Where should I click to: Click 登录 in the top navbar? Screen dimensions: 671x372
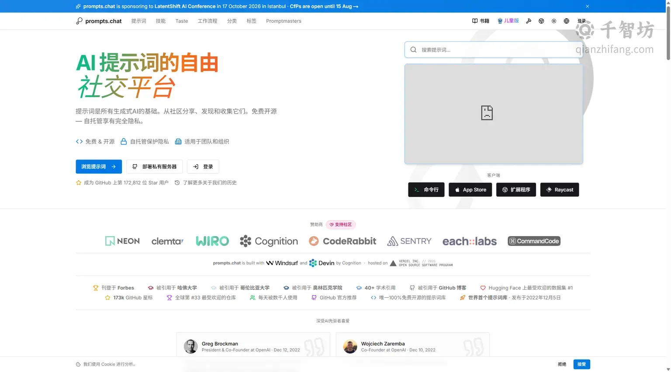point(581,21)
